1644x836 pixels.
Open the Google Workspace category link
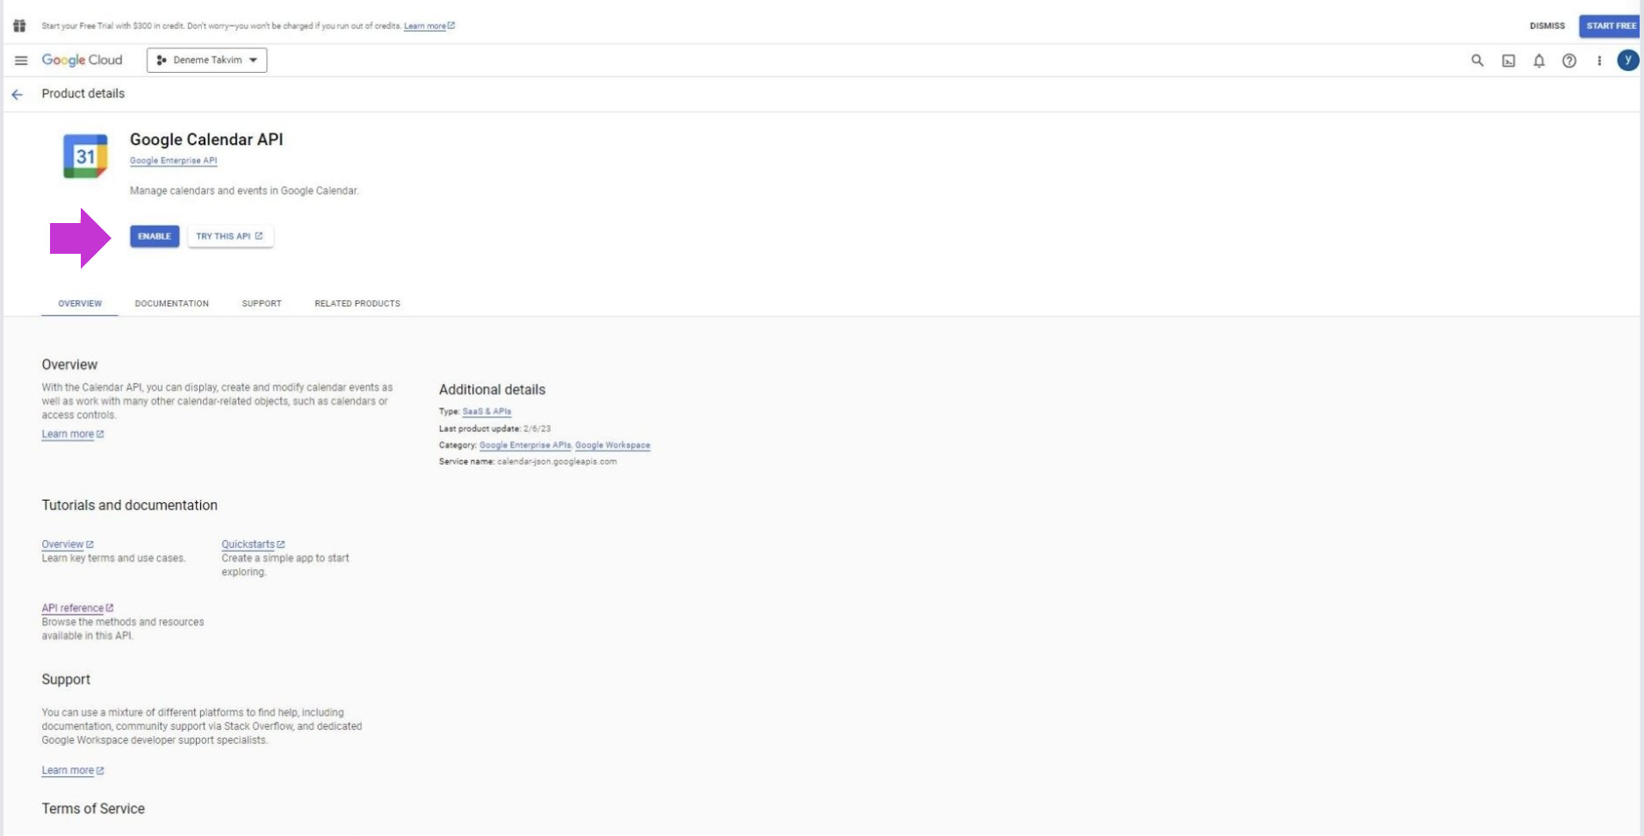point(613,445)
